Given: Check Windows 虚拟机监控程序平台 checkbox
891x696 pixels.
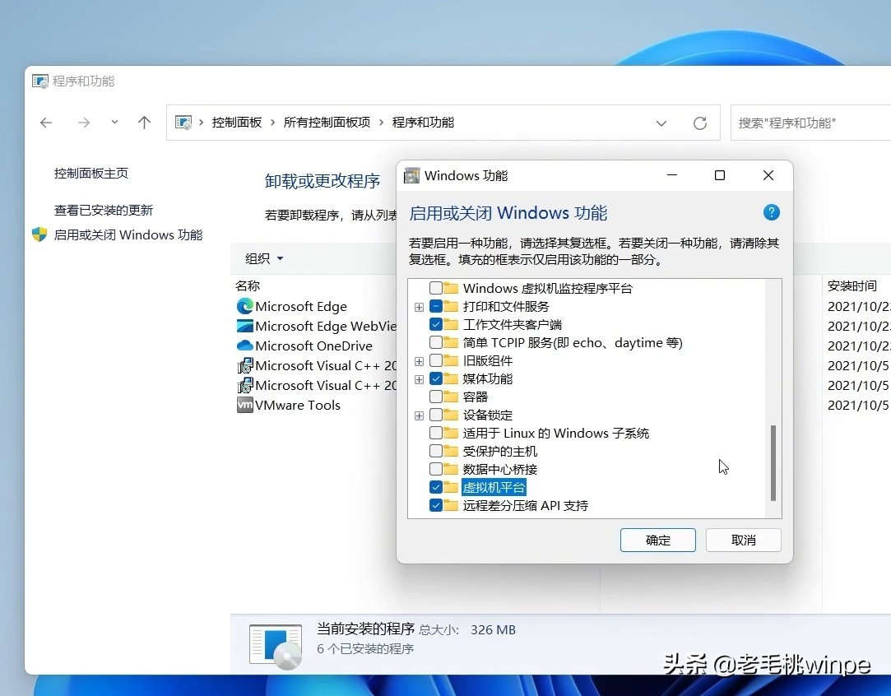Looking at the screenshot, I should coord(436,288).
